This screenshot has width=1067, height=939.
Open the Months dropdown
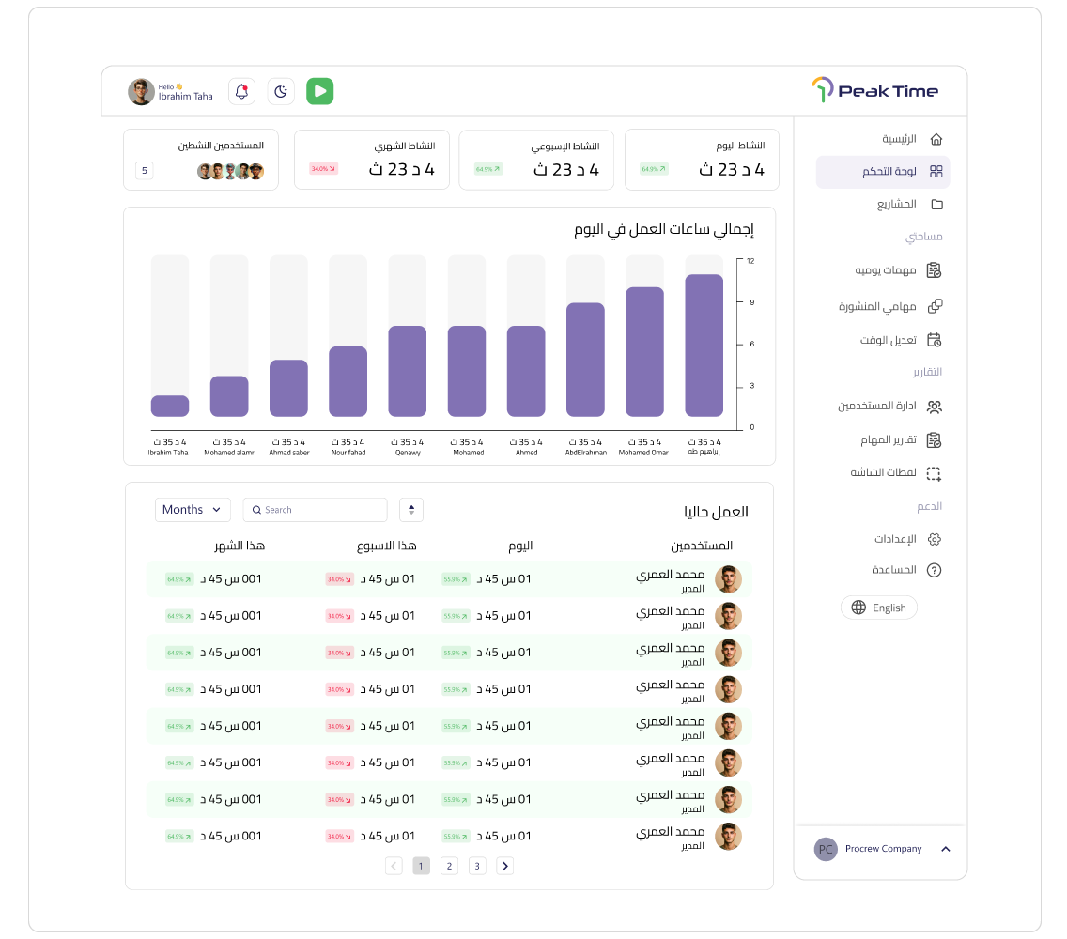[x=193, y=510]
